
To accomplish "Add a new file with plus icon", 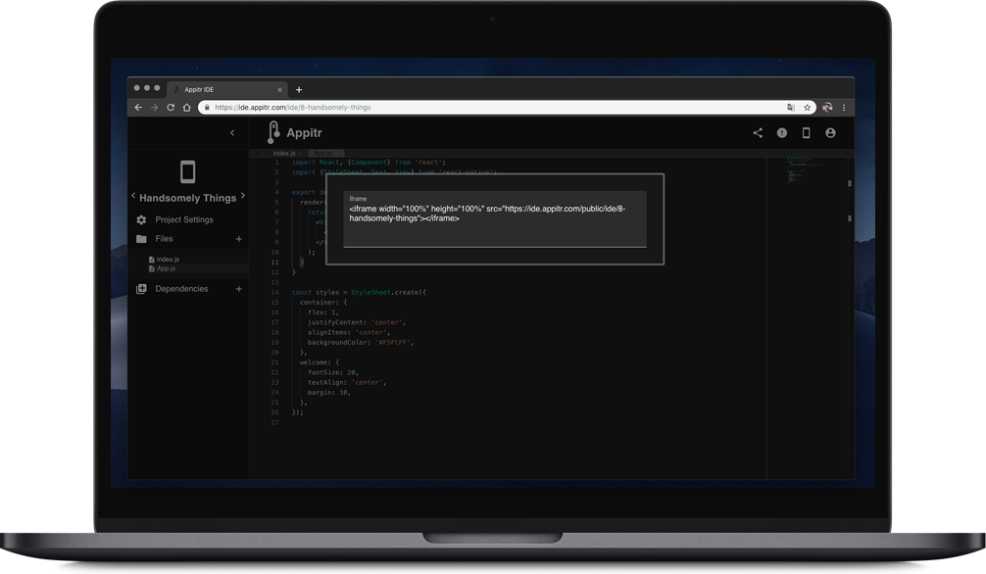I will click(239, 239).
